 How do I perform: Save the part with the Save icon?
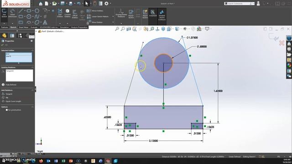[63, 3]
